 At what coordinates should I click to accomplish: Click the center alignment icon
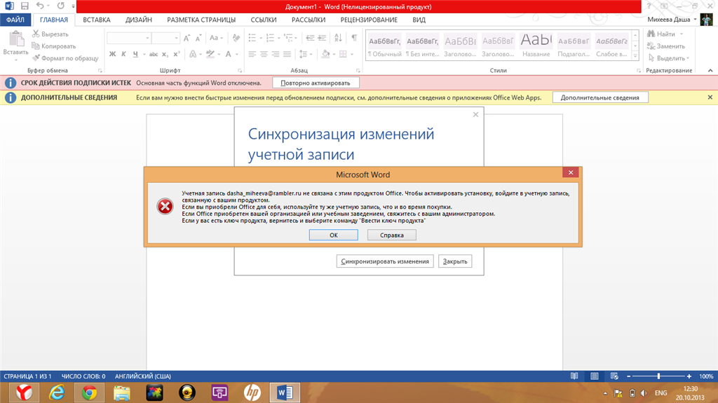pos(264,54)
